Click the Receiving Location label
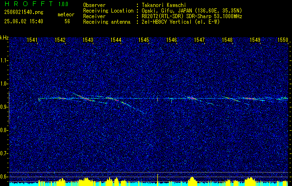Image resolution: width=292 pixels, height=186 pixels. click(x=108, y=11)
